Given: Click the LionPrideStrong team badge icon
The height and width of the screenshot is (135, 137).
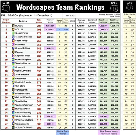Looking at the screenshot, I should [x=13, y=113].
